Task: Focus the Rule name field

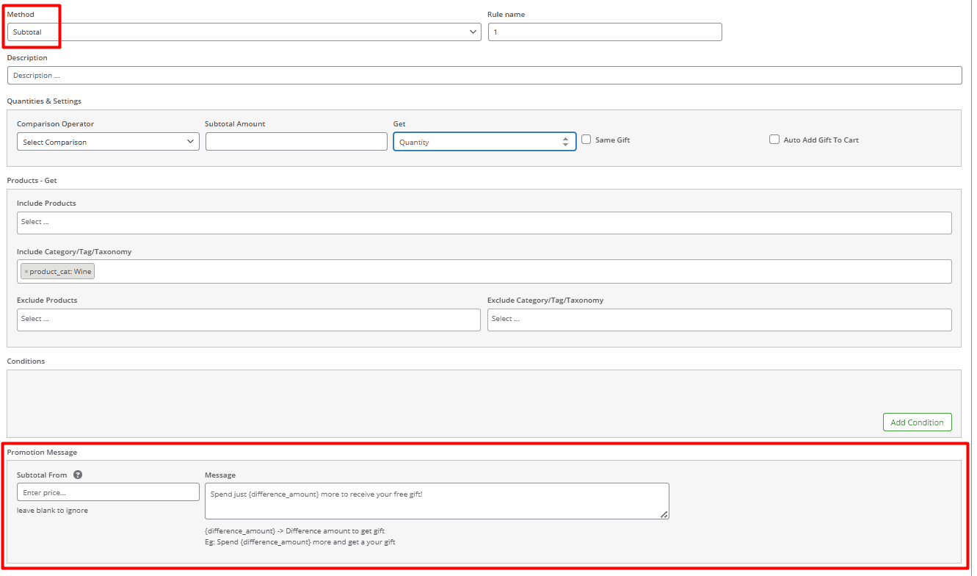Action: (604, 32)
